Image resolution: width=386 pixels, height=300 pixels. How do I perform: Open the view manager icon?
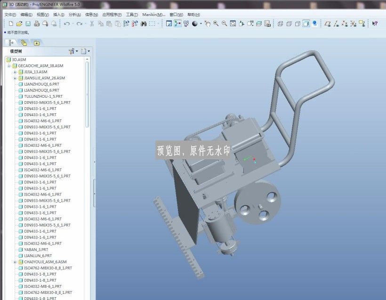(267, 24)
